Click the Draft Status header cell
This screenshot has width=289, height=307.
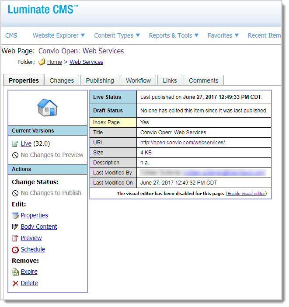(113, 111)
